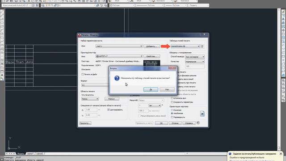Open the color control 'ПоСлою' dropdown
The height and width of the screenshot is (161, 286).
coord(122,5)
